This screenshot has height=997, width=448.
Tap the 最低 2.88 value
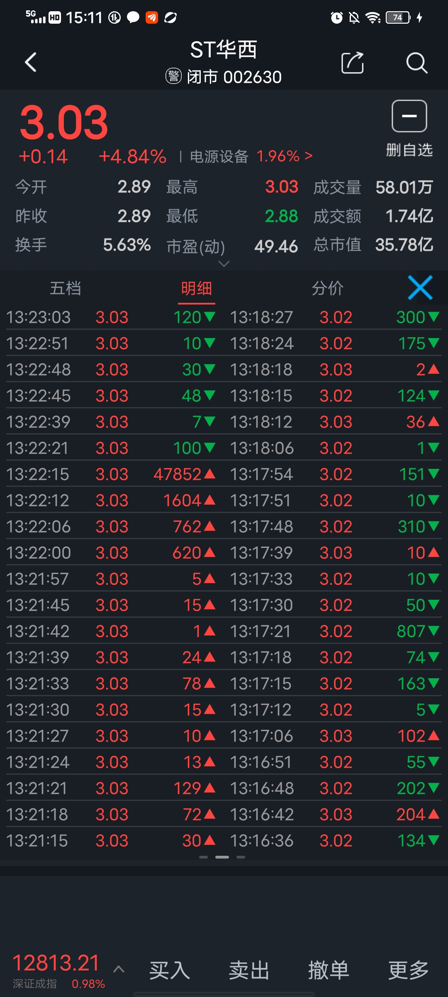point(282,216)
